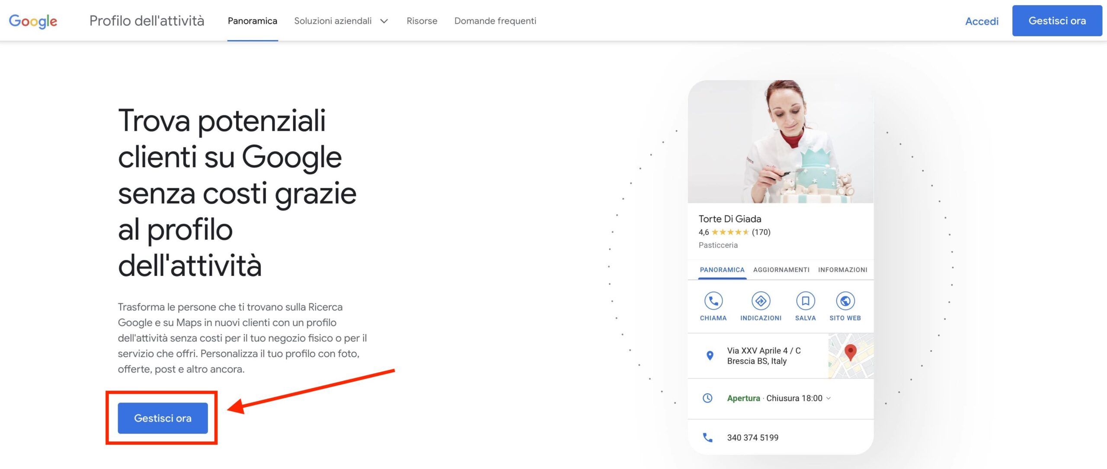The height and width of the screenshot is (469, 1107).
Task: Select the Panoramica tab in the profile card
Action: pos(721,269)
